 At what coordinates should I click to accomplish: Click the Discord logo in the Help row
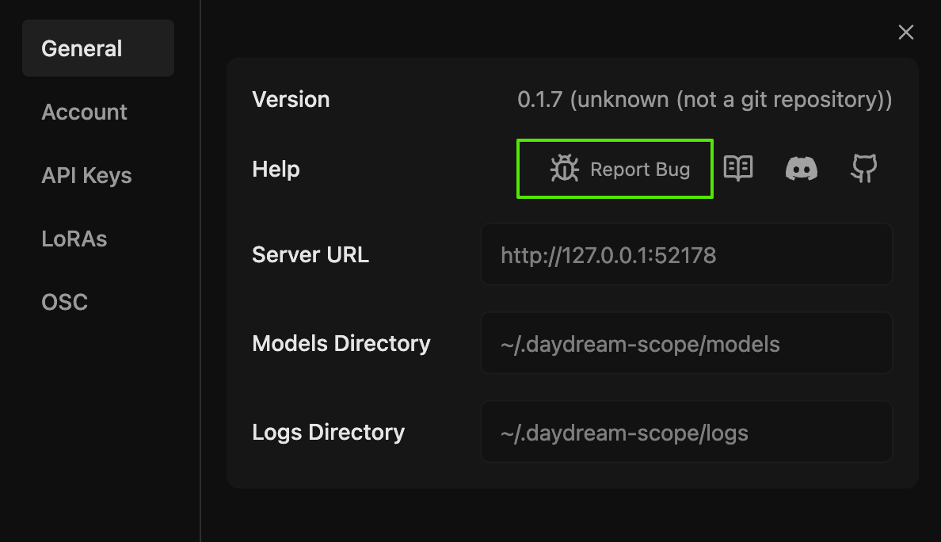[x=802, y=168]
